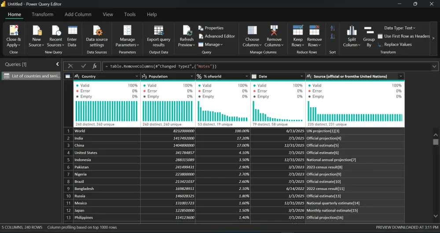Open the % ofworld column filter dropdown
Viewport: 440px width, 233px height.
coord(247,76)
